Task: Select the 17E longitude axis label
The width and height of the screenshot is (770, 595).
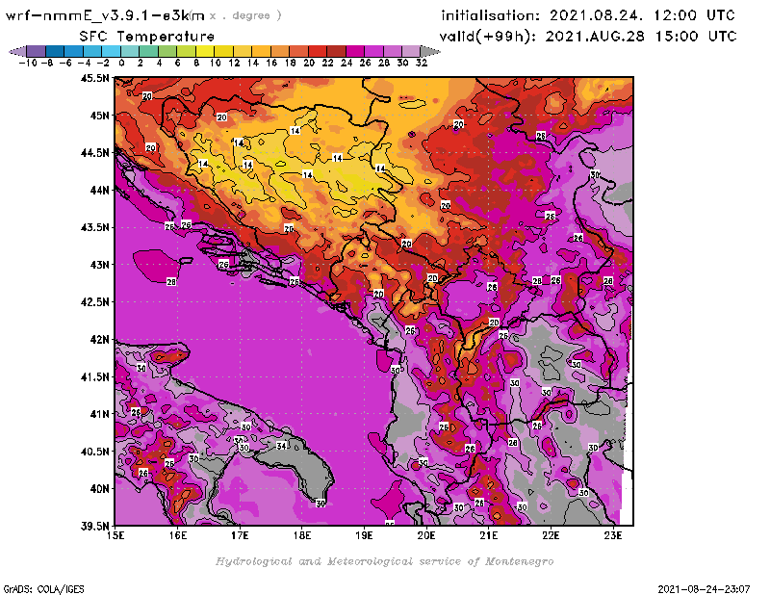Action: (240, 535)
